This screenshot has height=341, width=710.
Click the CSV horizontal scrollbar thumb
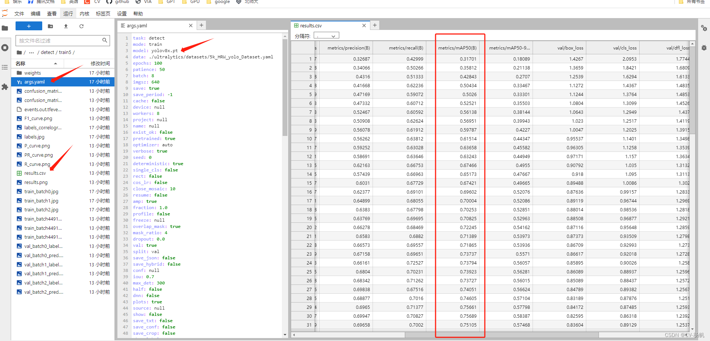tap(501, 335)
